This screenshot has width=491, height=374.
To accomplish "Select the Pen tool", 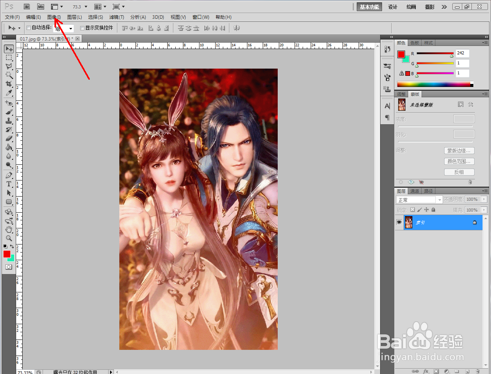I will 9,175.
